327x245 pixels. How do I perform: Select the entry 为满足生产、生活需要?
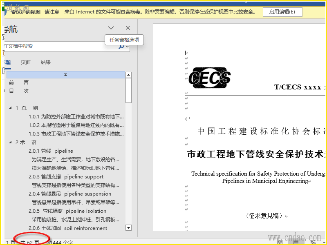76,160
